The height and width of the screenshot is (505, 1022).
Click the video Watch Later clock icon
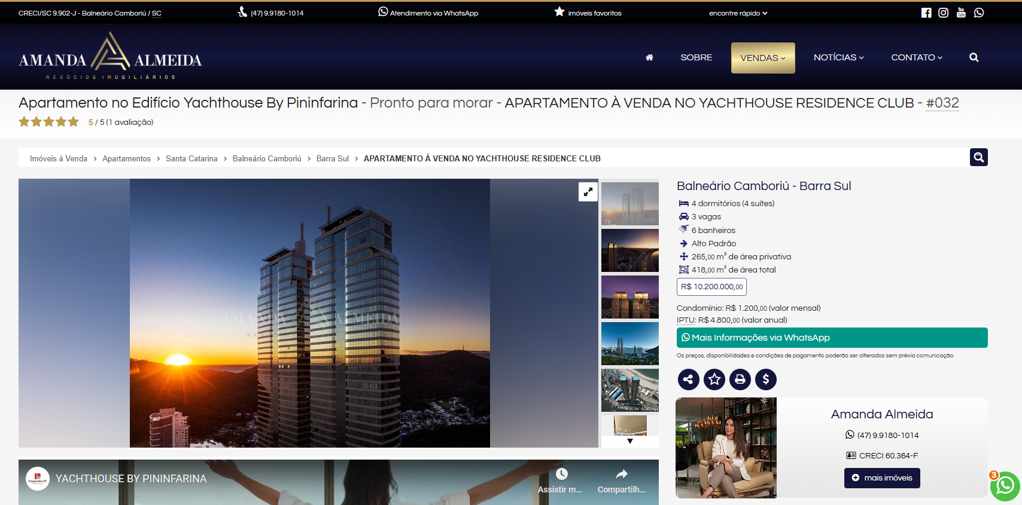click(561, 475)
